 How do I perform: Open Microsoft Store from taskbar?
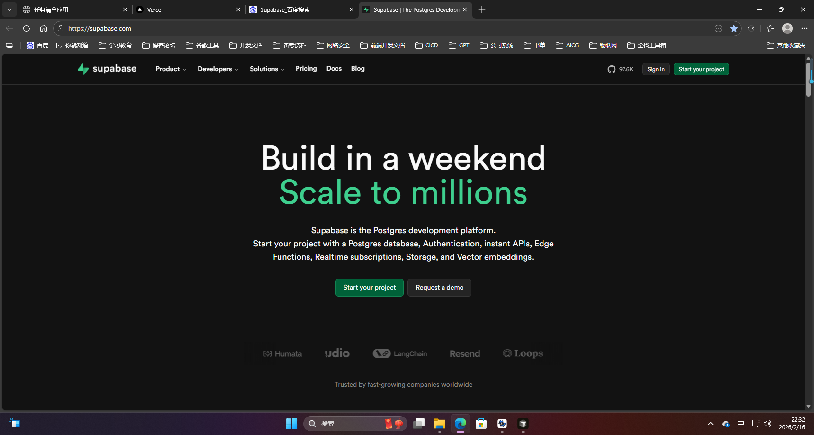[481, 424]
